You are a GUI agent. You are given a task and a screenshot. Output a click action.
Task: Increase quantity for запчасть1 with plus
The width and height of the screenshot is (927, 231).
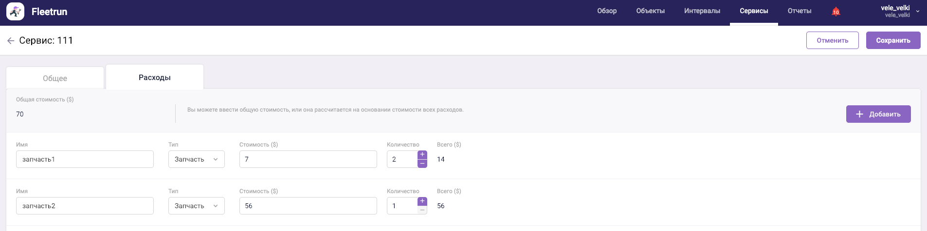422,155
